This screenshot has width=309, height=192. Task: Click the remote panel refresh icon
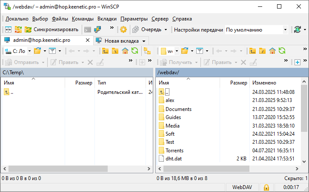coord(281,51)
